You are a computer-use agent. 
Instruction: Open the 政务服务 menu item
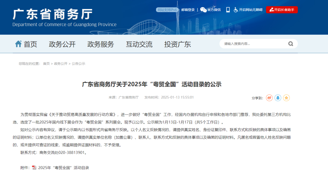tap(100, 44)
